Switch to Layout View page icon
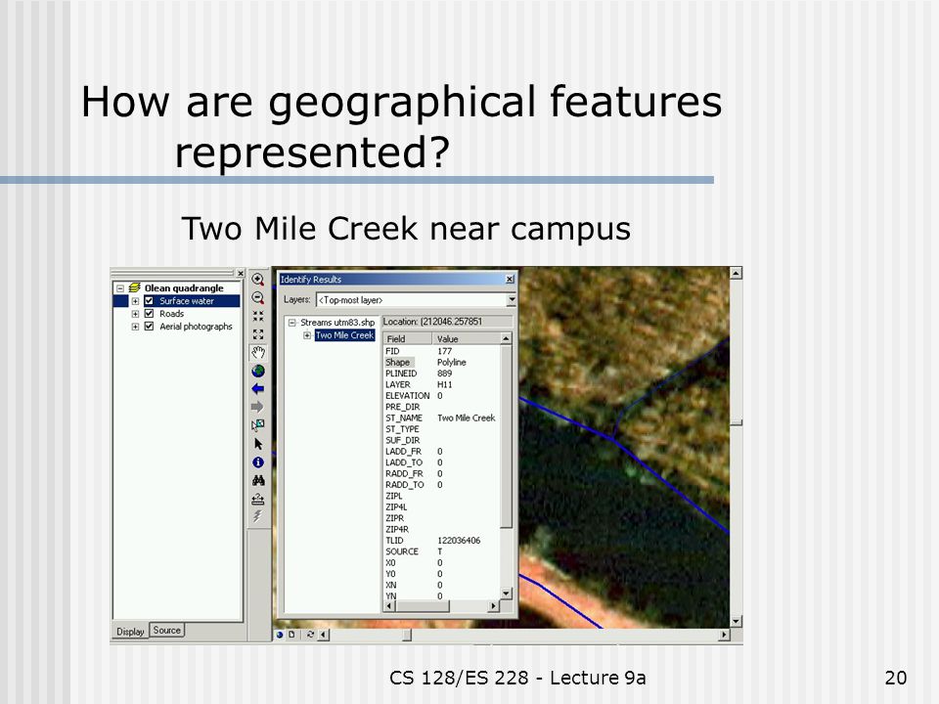Image resolution: width=939 pixels, height=704 pixels. coord(291,635)
